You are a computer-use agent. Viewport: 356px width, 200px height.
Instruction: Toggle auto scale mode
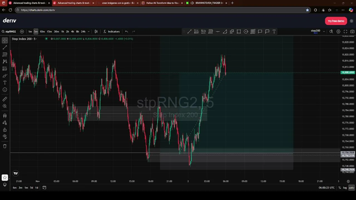click(351, 188)
